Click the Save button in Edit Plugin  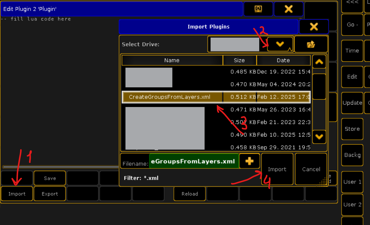[x=50, y=178]
